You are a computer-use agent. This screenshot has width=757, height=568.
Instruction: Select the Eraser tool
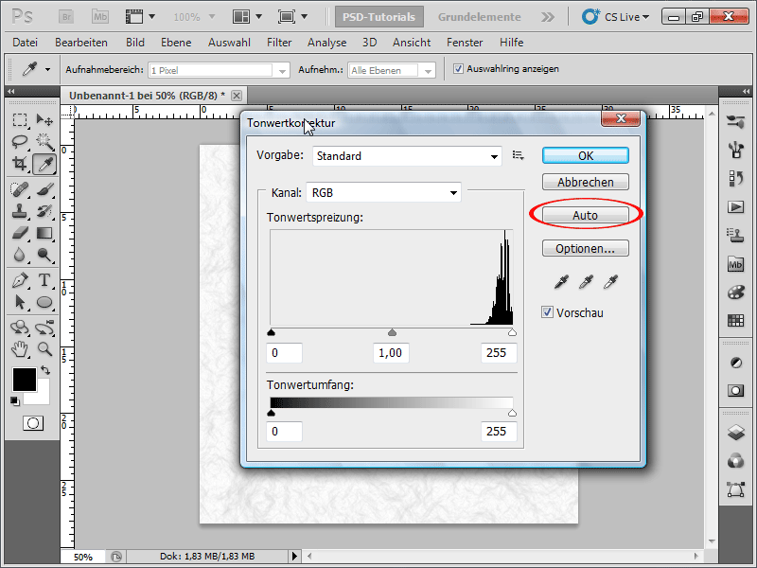click(19, 233)
